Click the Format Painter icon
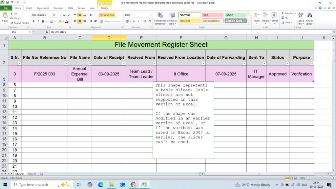The width and height of the screenshot is (336, 189). (x=12, y=23)
